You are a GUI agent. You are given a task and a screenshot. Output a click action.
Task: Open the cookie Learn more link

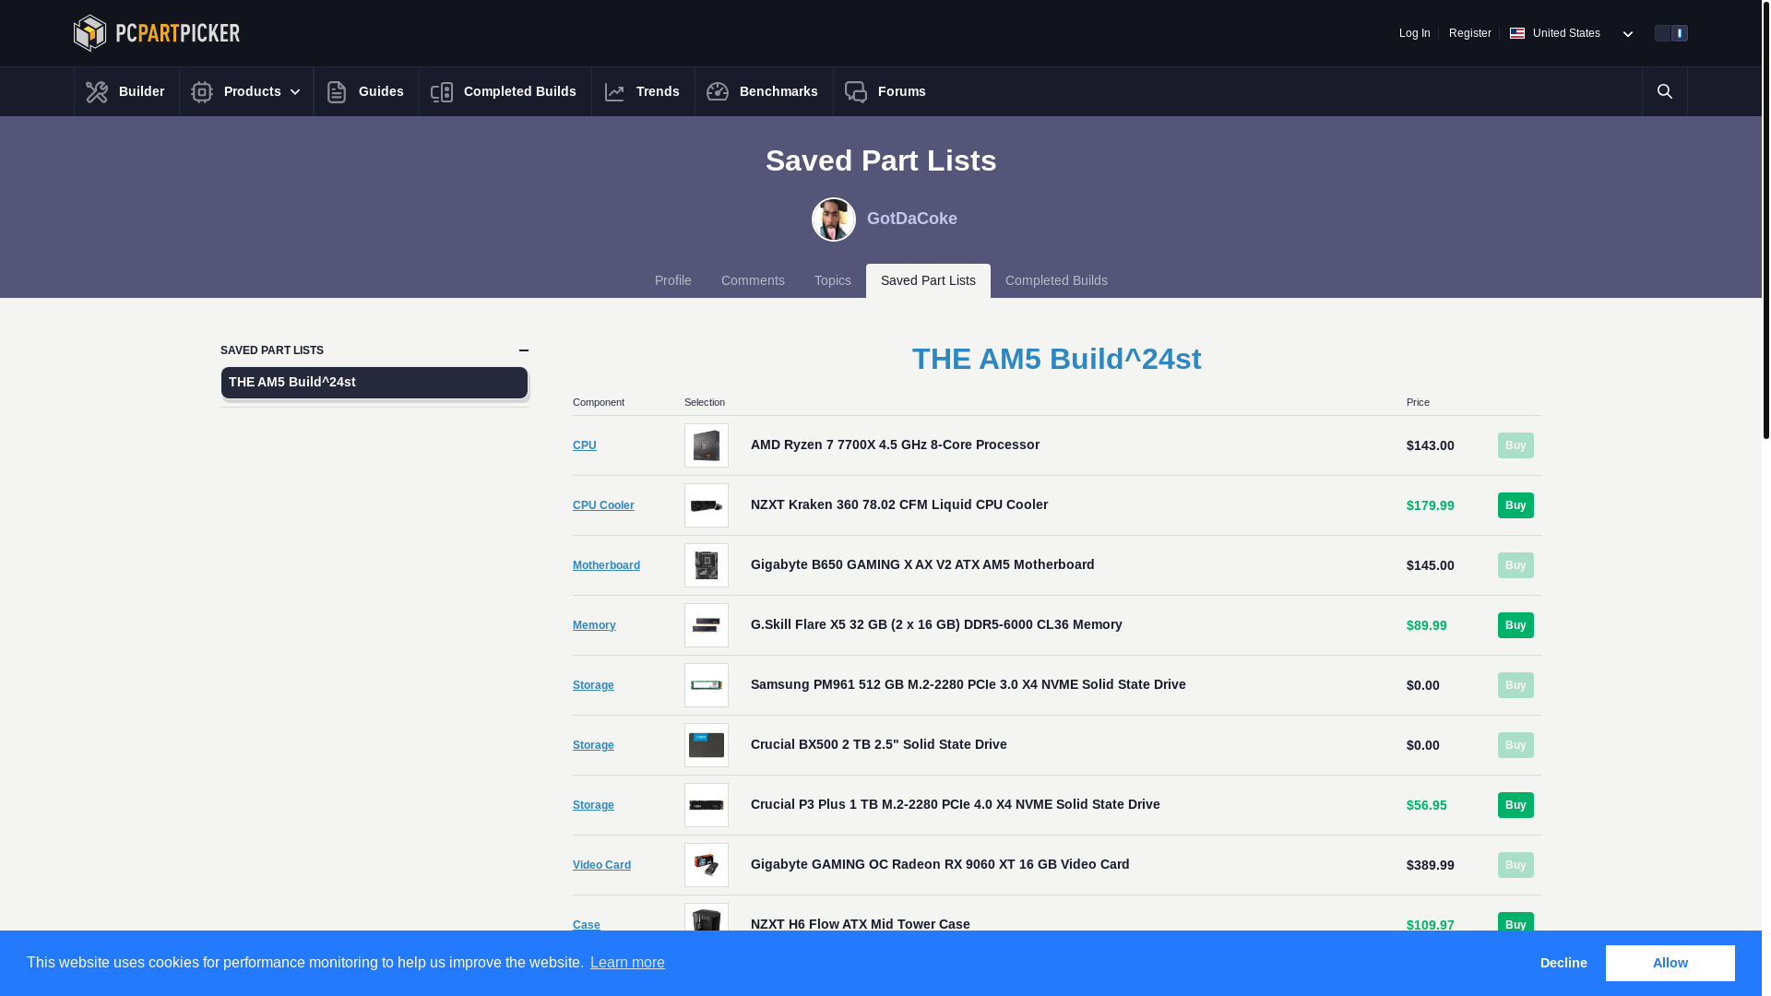[627, 963]
